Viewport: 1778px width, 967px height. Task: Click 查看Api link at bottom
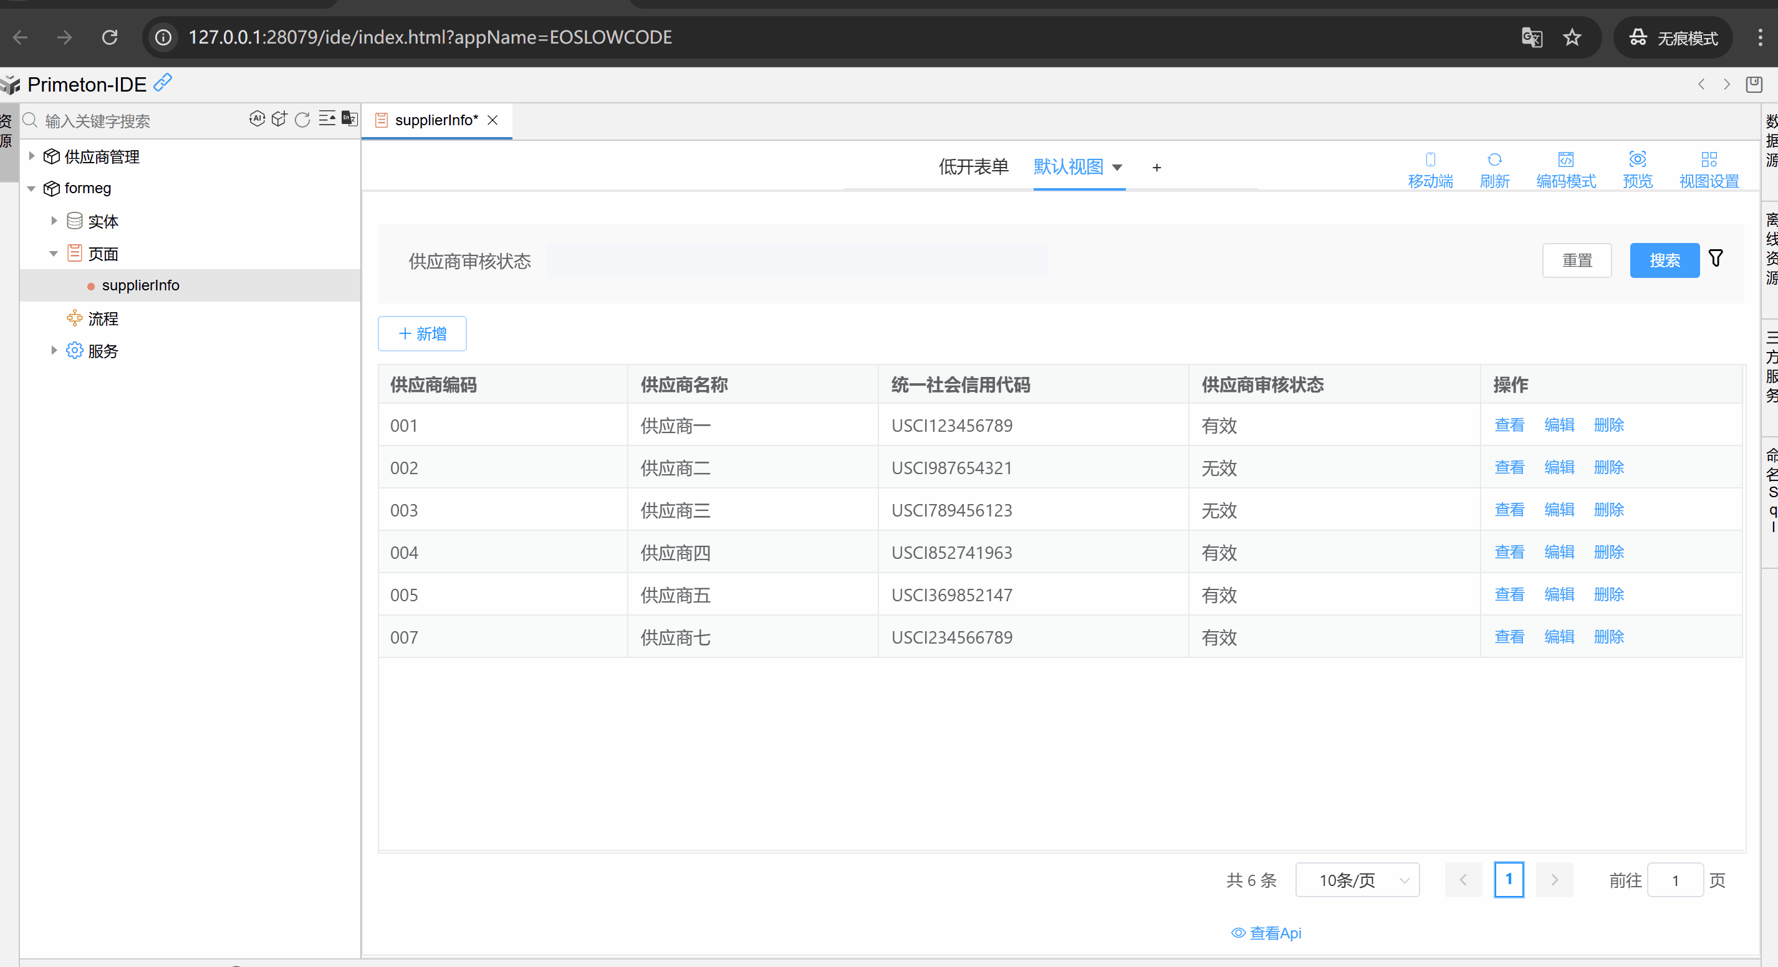(1267, 933)
